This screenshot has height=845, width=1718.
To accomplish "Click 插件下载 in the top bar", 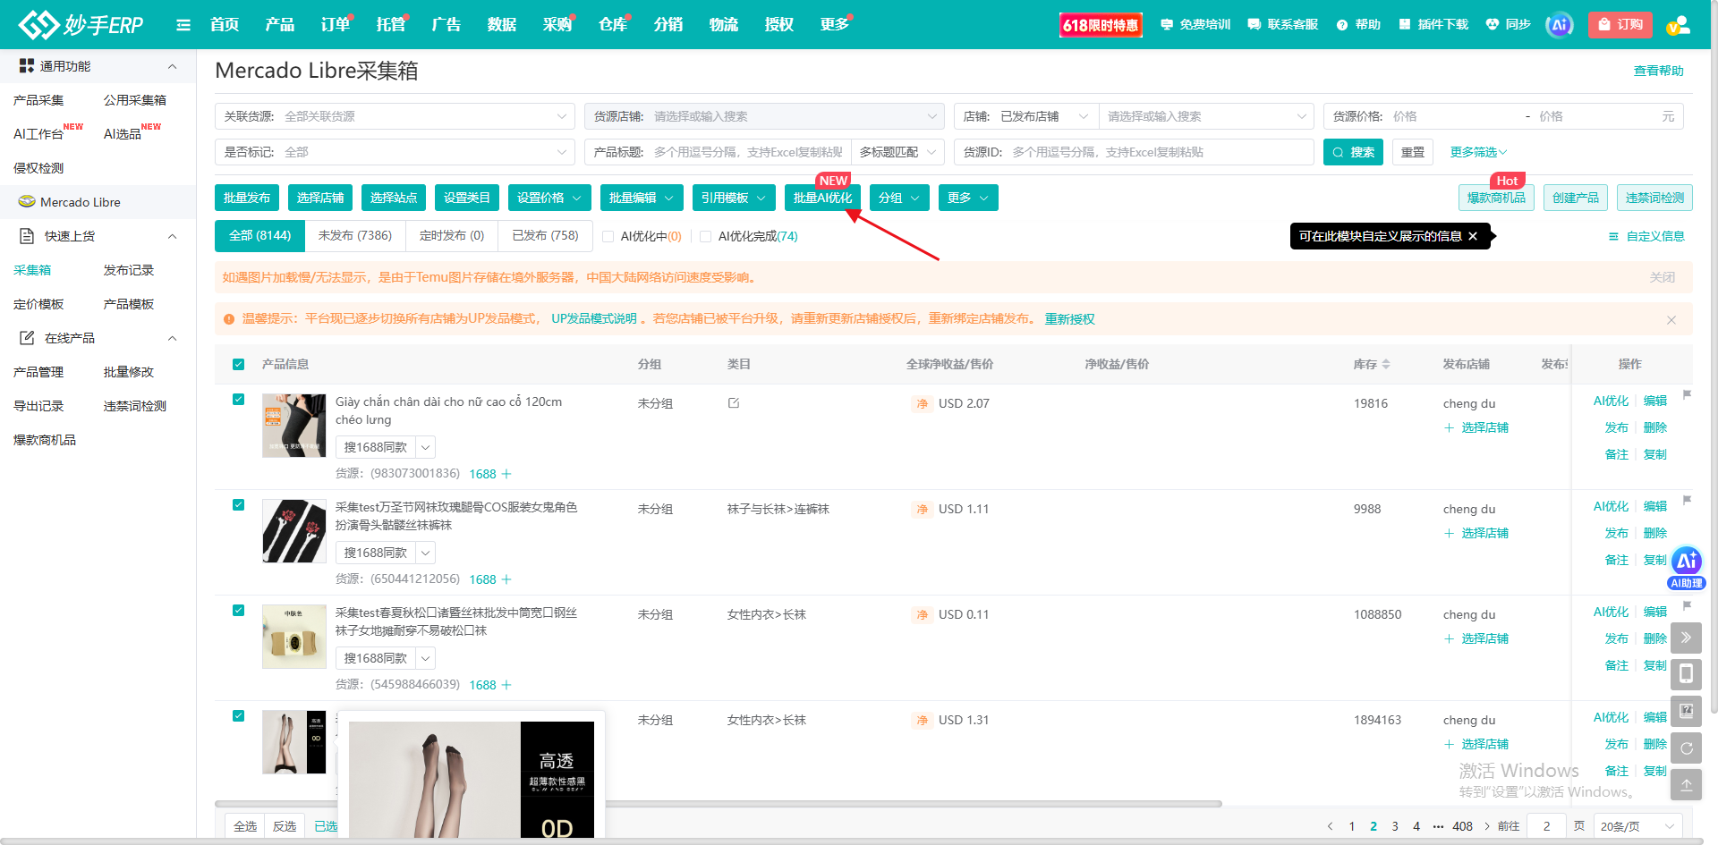I will click(1433, 25).
